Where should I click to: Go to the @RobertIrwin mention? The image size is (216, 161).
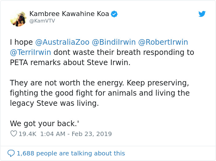pos(163,42)
